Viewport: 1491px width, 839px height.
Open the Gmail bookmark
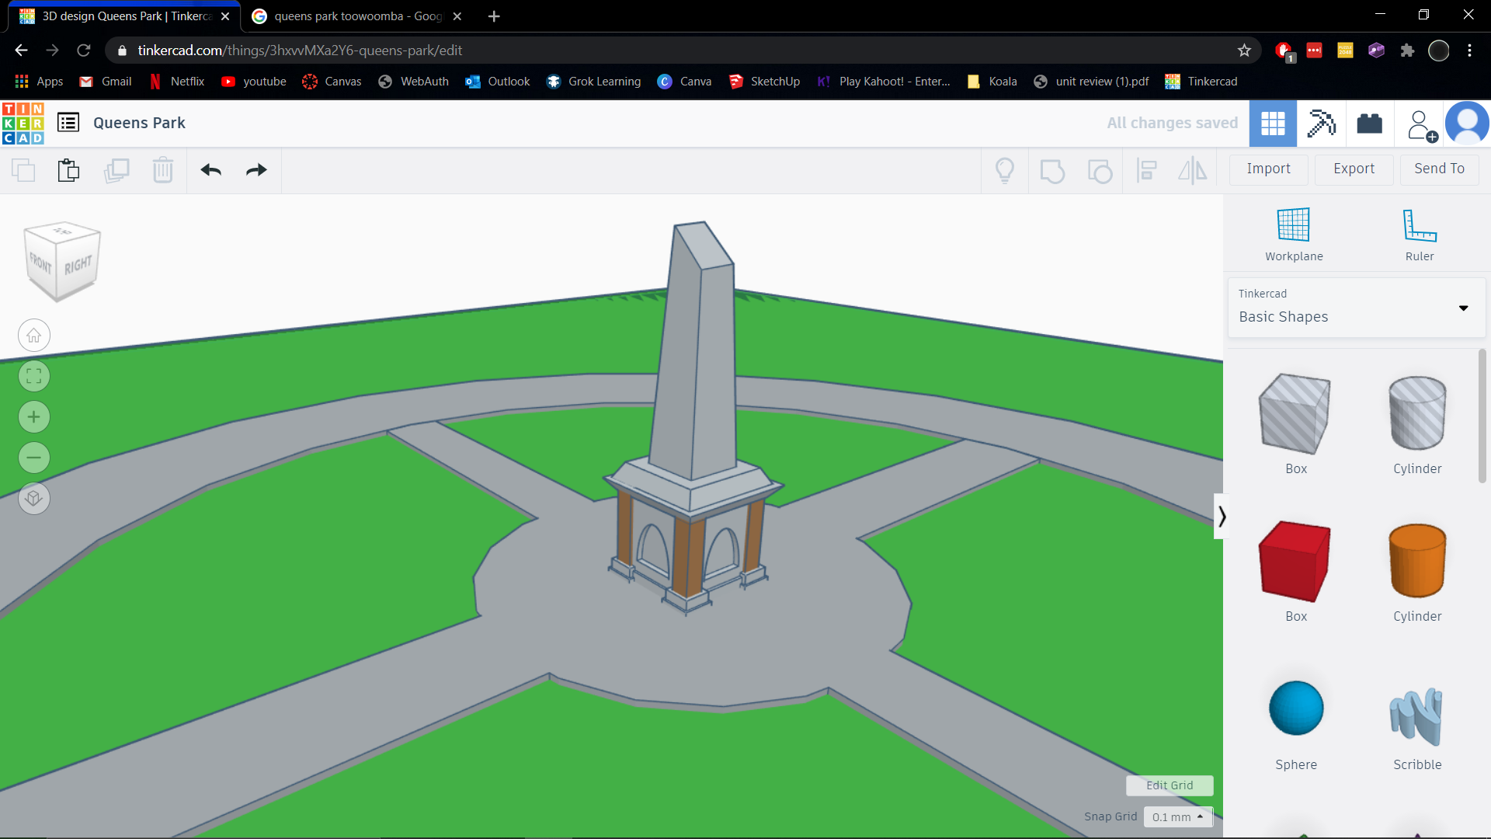pyautogui.click(x=106, y=82)
